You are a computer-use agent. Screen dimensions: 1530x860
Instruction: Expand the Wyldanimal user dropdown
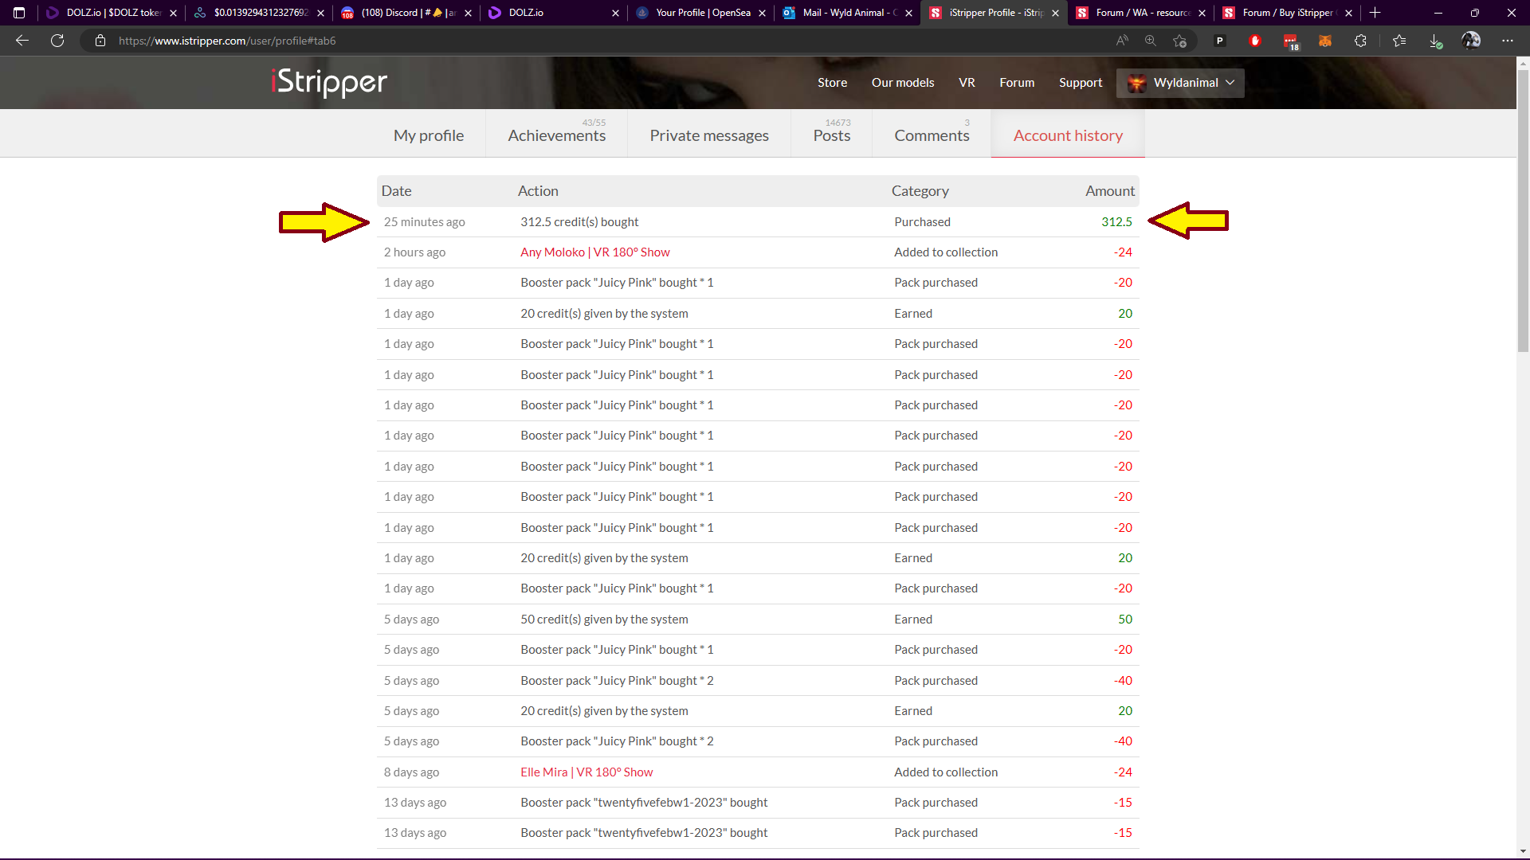tap(1180, 83)
